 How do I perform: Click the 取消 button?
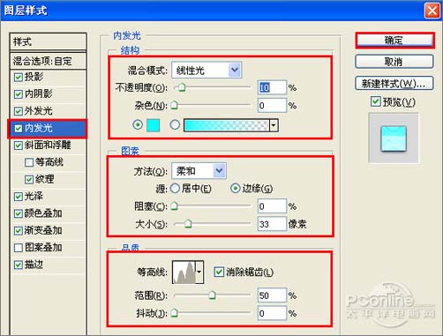(394, 62)
